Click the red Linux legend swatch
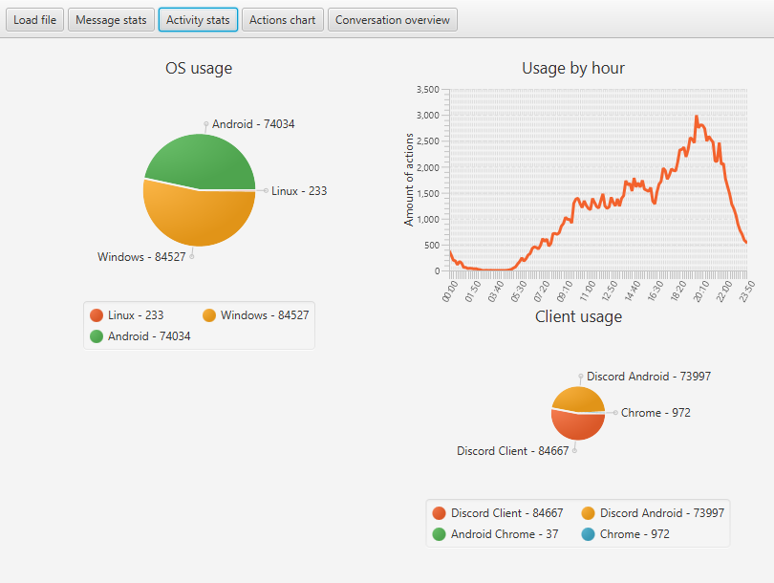Screen dimensions: 774x583 pyautogui.click(x=97, y=315)
